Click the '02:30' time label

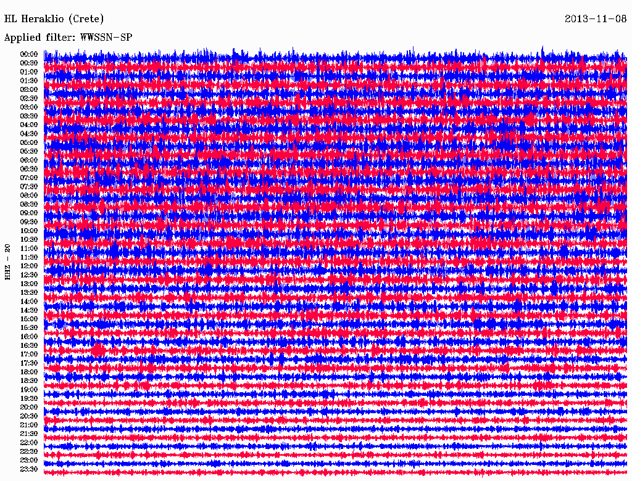pyautogui.click(x=29, y=98)
